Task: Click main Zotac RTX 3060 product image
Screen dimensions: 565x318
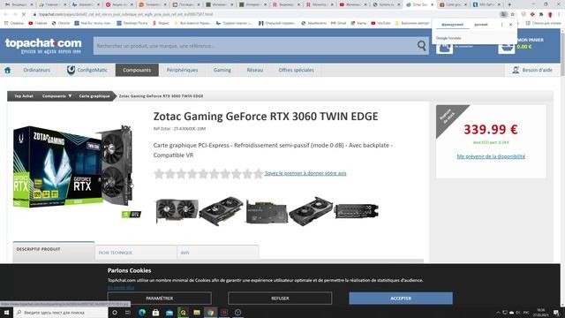Action: click(73, 168)
